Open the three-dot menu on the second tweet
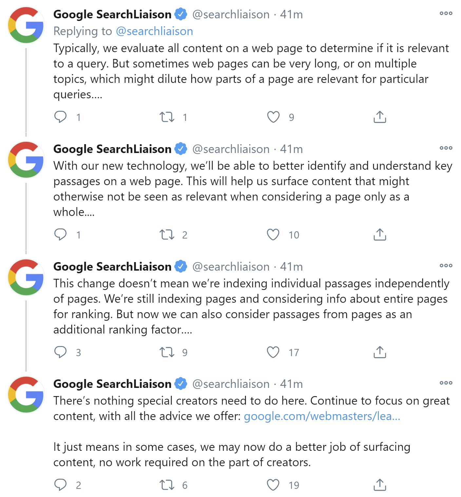 pyautogui.click(x=446, y=148)
